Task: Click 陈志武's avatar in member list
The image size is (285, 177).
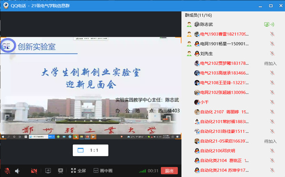Action: coord(197,24)
